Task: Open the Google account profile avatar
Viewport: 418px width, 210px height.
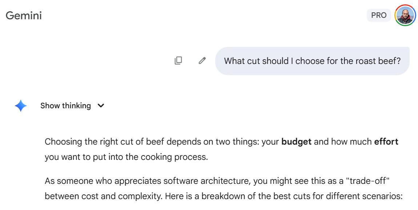Action: click(405, 15)
